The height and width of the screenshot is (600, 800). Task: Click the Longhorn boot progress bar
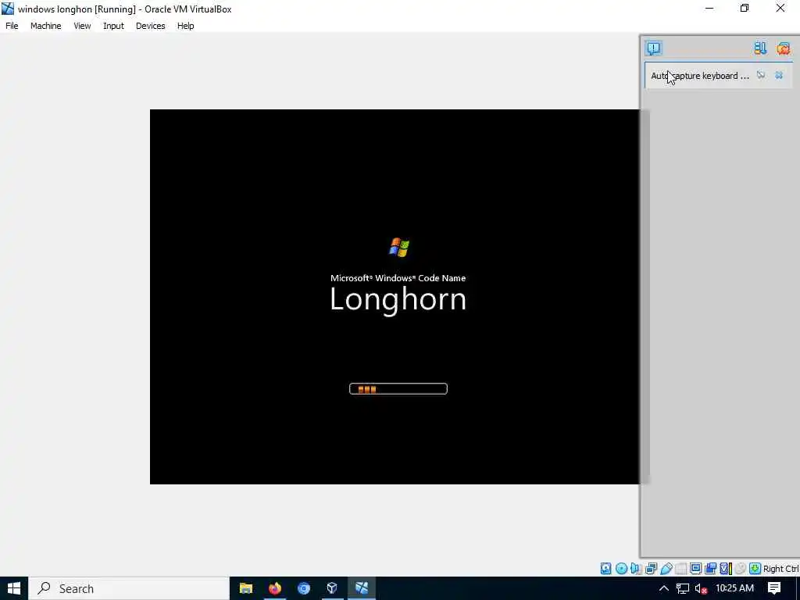[x=398, y=389]
